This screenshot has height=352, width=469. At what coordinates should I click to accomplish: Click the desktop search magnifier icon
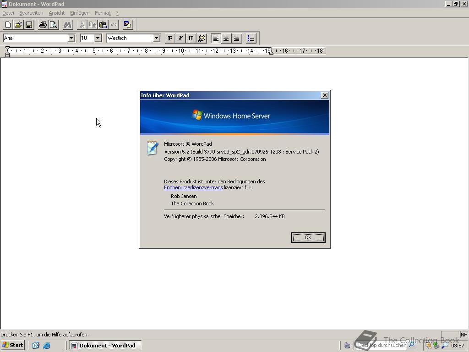coord(412,345)
